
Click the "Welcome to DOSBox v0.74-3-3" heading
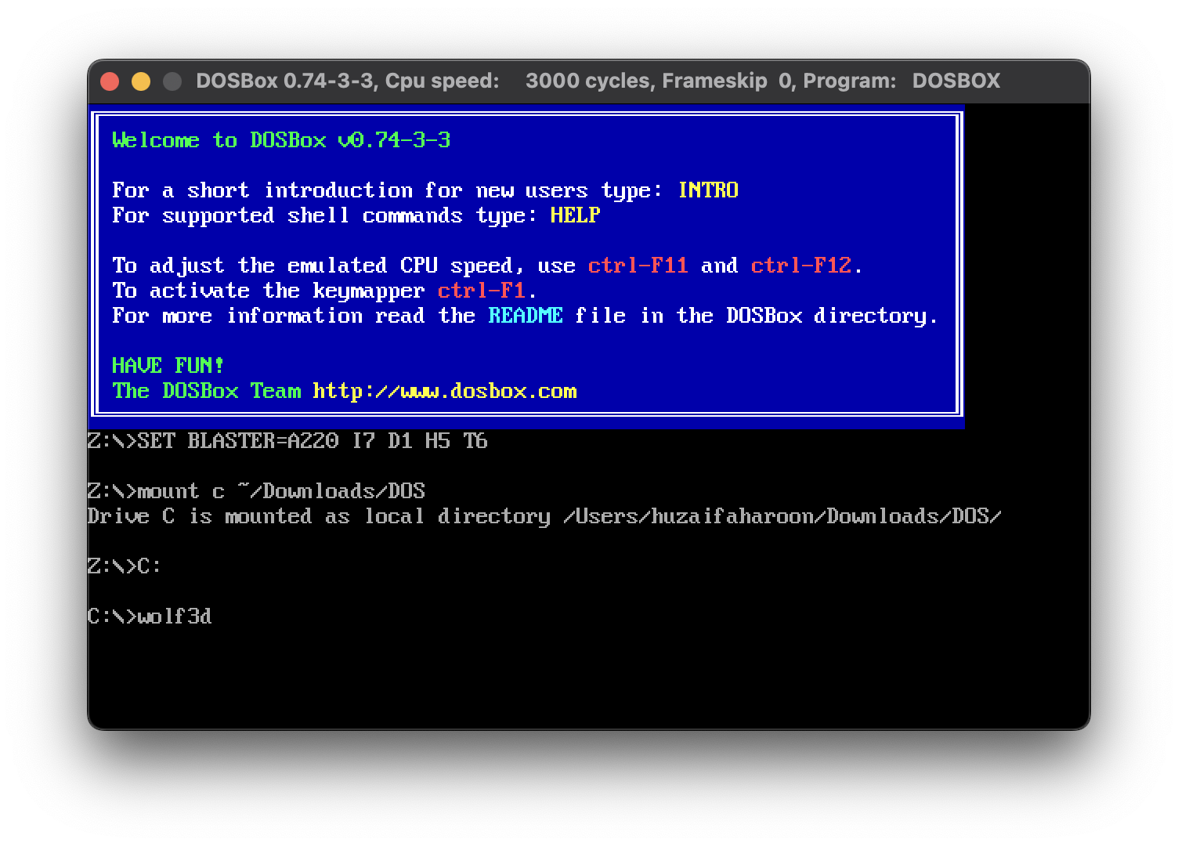[281, 140]
